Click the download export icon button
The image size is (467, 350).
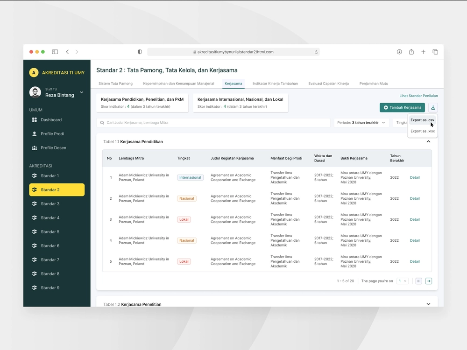433,108
